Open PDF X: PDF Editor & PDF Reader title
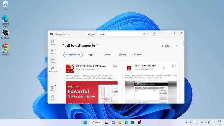The height and width of the screenshot is (126, 224). click(x=91, y=66)
